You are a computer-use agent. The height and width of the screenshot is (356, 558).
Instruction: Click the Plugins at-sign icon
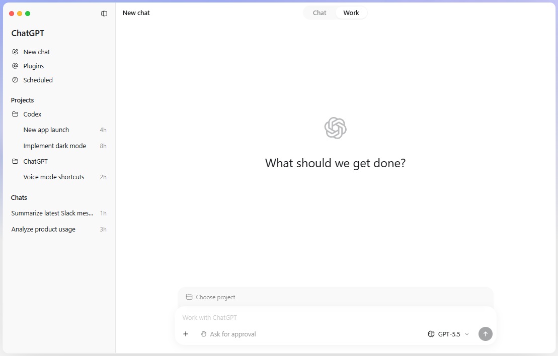[x=15, y=66]
